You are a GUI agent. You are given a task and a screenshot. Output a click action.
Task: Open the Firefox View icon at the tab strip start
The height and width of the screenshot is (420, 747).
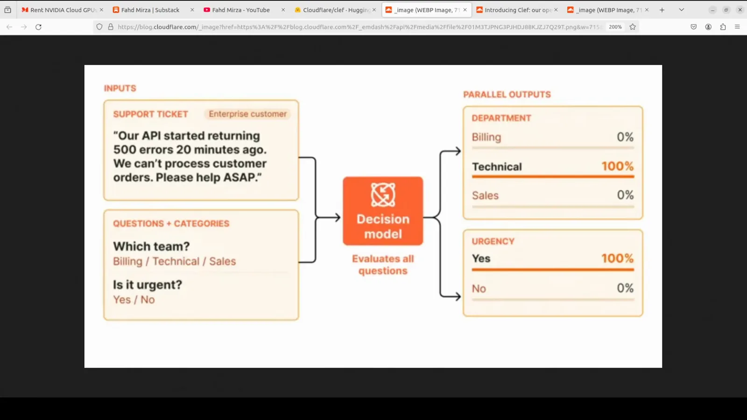pyautogui.click(x=8, y=10)
